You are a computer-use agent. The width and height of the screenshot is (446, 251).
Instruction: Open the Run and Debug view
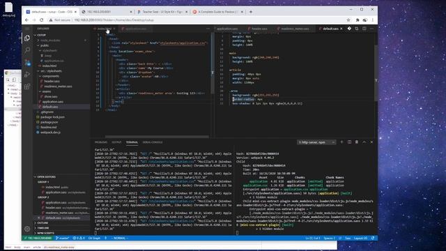pyautogui.click(x=27, y=75)
